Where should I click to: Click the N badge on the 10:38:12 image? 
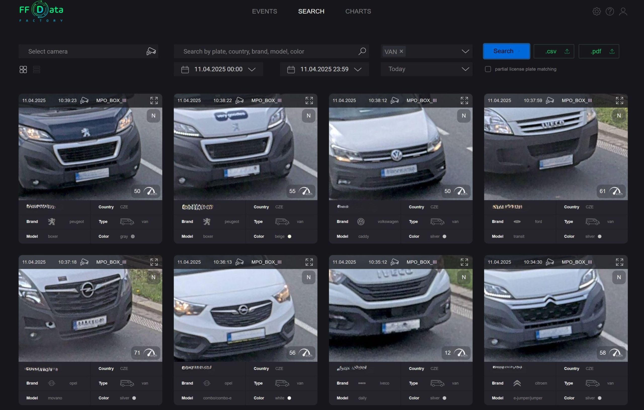click(x=463, y=116)
